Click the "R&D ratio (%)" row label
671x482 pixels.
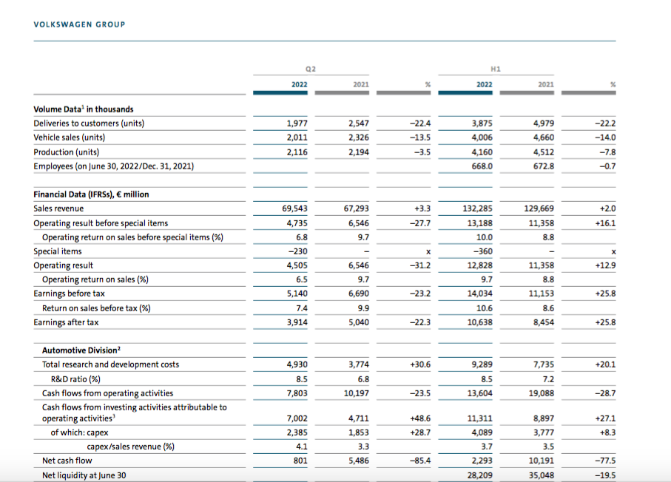coord(75,379)
